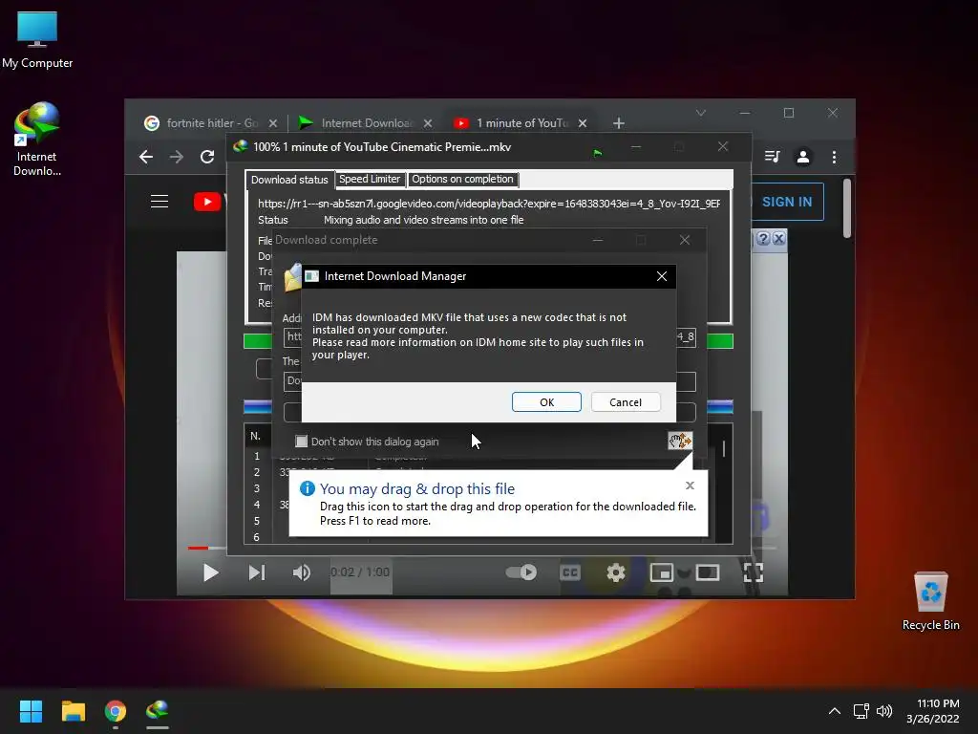Open the Options on completion tab
Image resolution: width=978 pixels, height=734 pixels.
pos(462,179)
